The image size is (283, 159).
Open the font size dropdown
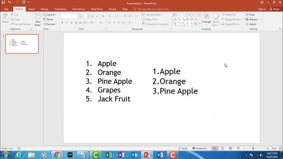coord(88,16)
